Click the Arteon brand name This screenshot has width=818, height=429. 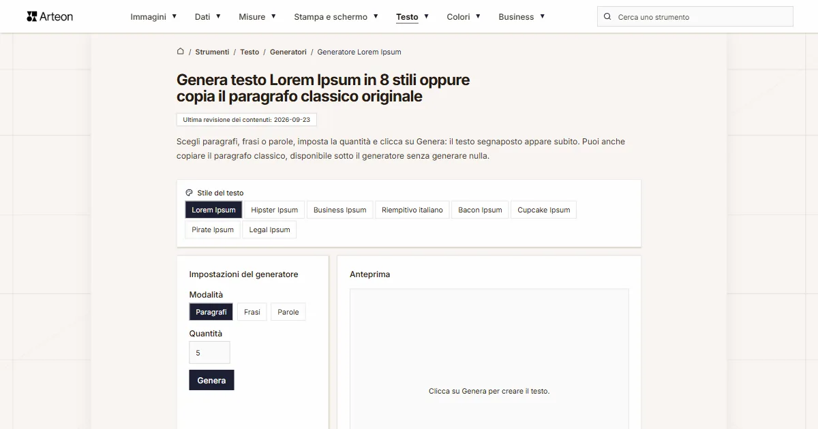[57, 16]
